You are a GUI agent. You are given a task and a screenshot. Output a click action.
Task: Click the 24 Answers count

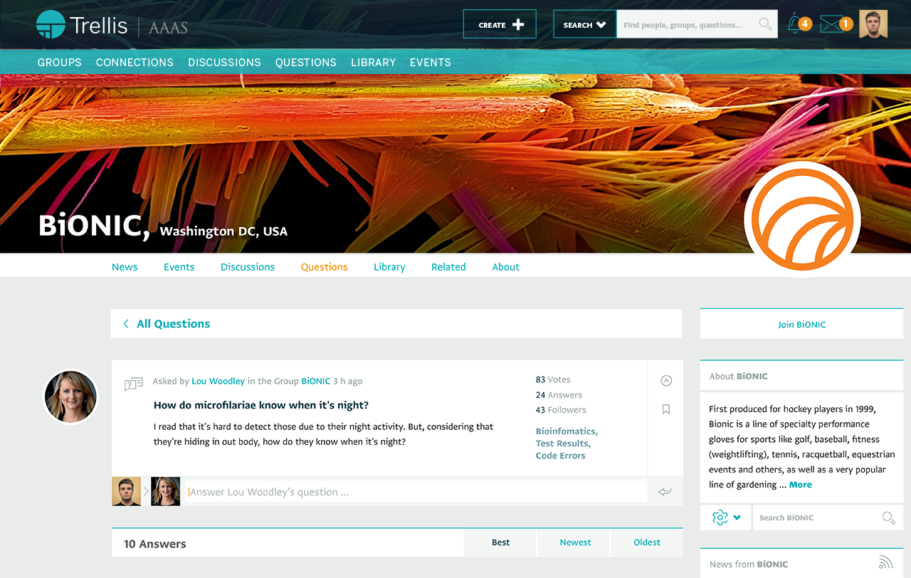click(559, 395)
